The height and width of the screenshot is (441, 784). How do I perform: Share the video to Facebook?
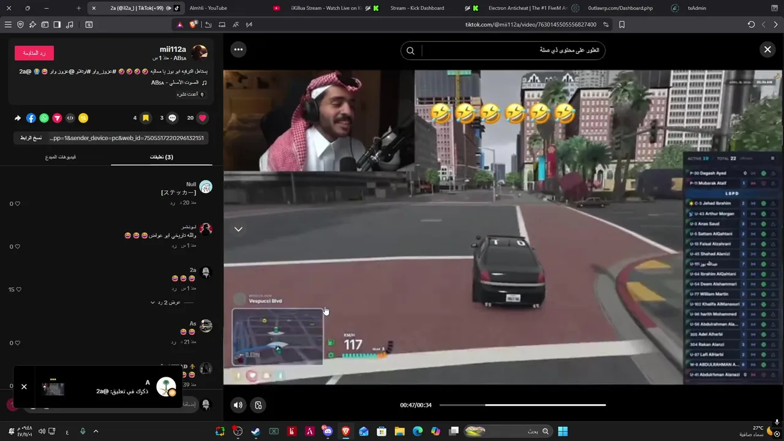click(x=31, y=118)
